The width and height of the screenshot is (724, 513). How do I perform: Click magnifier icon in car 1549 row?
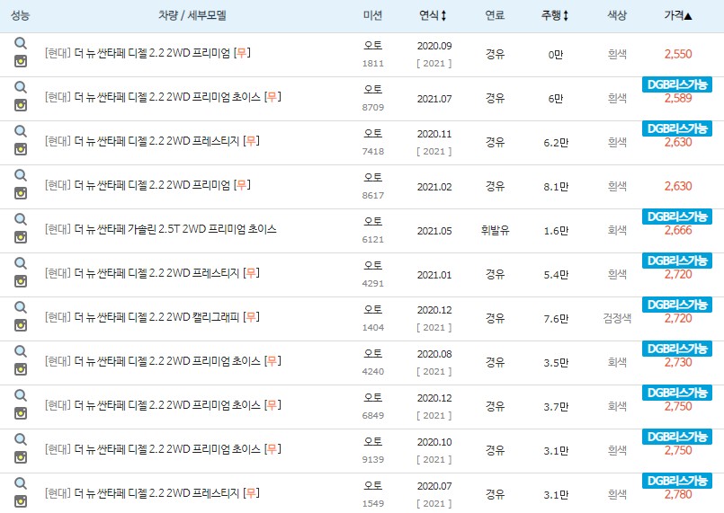(21, 483)
